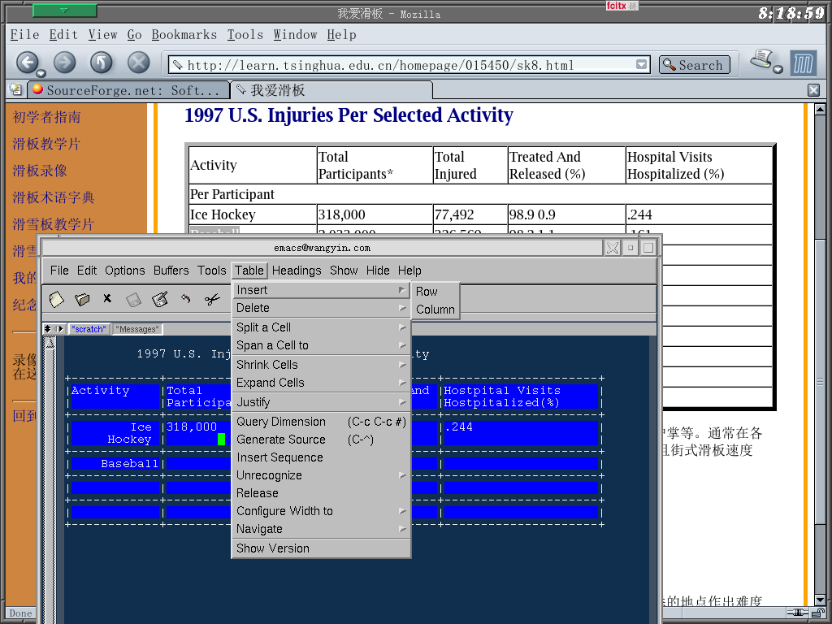832x624 pixels.
Task: Open the 初学者指南 sidebar link
Action: 46,117
